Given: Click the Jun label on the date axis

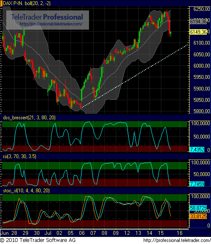Looking at the screenshot, I should click(x=5, y=233).
